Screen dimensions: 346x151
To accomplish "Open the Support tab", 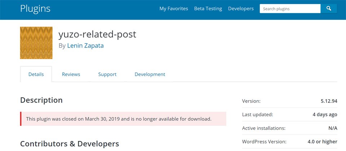I will (107, 74).
